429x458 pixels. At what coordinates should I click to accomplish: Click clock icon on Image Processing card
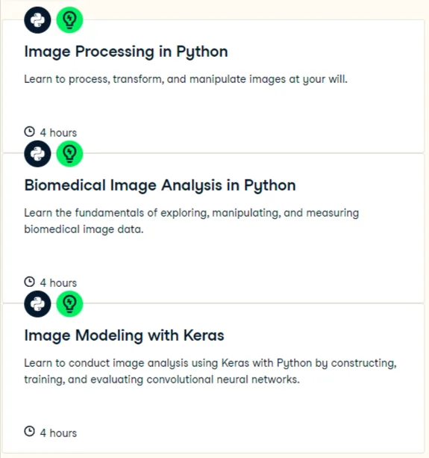[29, 131]
